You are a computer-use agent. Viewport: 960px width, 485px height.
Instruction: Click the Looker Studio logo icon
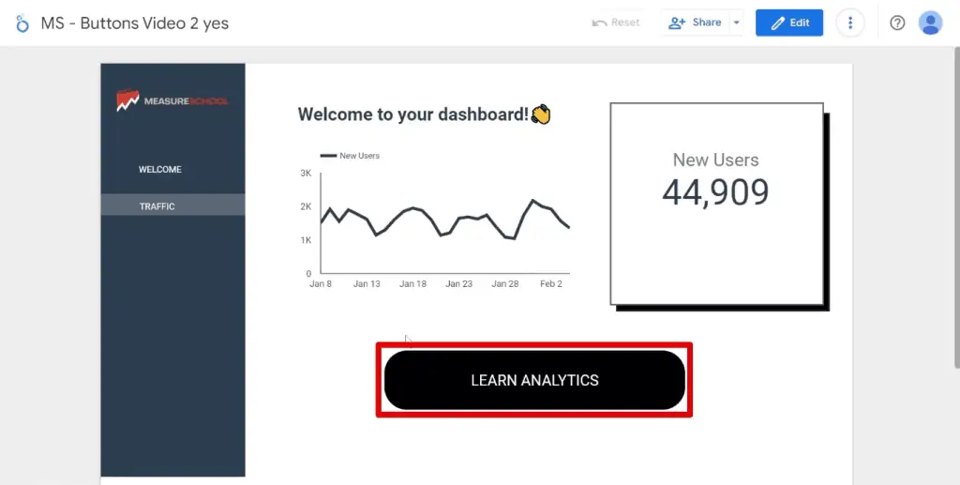pyautogui.click(x=22, y=23)
